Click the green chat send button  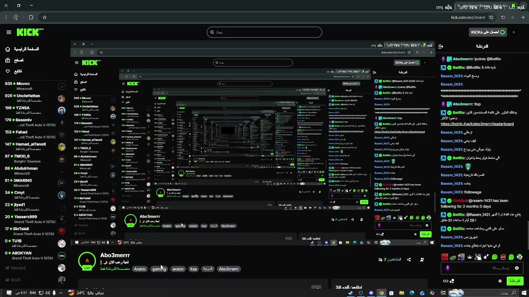click(x=515, y=281)
